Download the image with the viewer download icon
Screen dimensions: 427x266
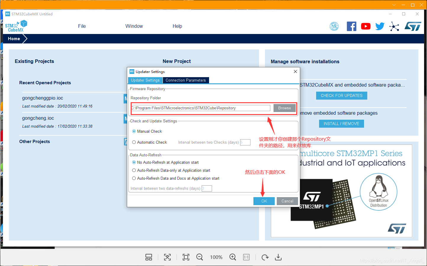point(278,257)
